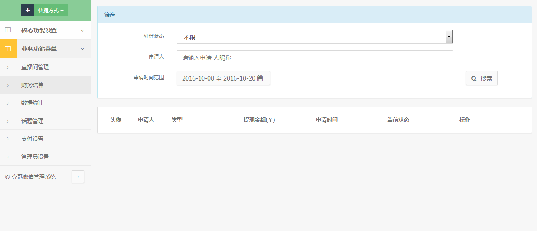This screenshot has width=537, height=231.
Task: Click the 处理状态 form label
Action: pyautogui.click(x=154, y=36)
